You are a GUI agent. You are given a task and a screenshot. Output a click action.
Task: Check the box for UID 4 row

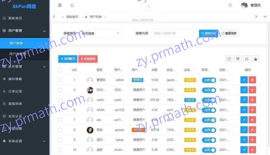(x=60, y=90)
